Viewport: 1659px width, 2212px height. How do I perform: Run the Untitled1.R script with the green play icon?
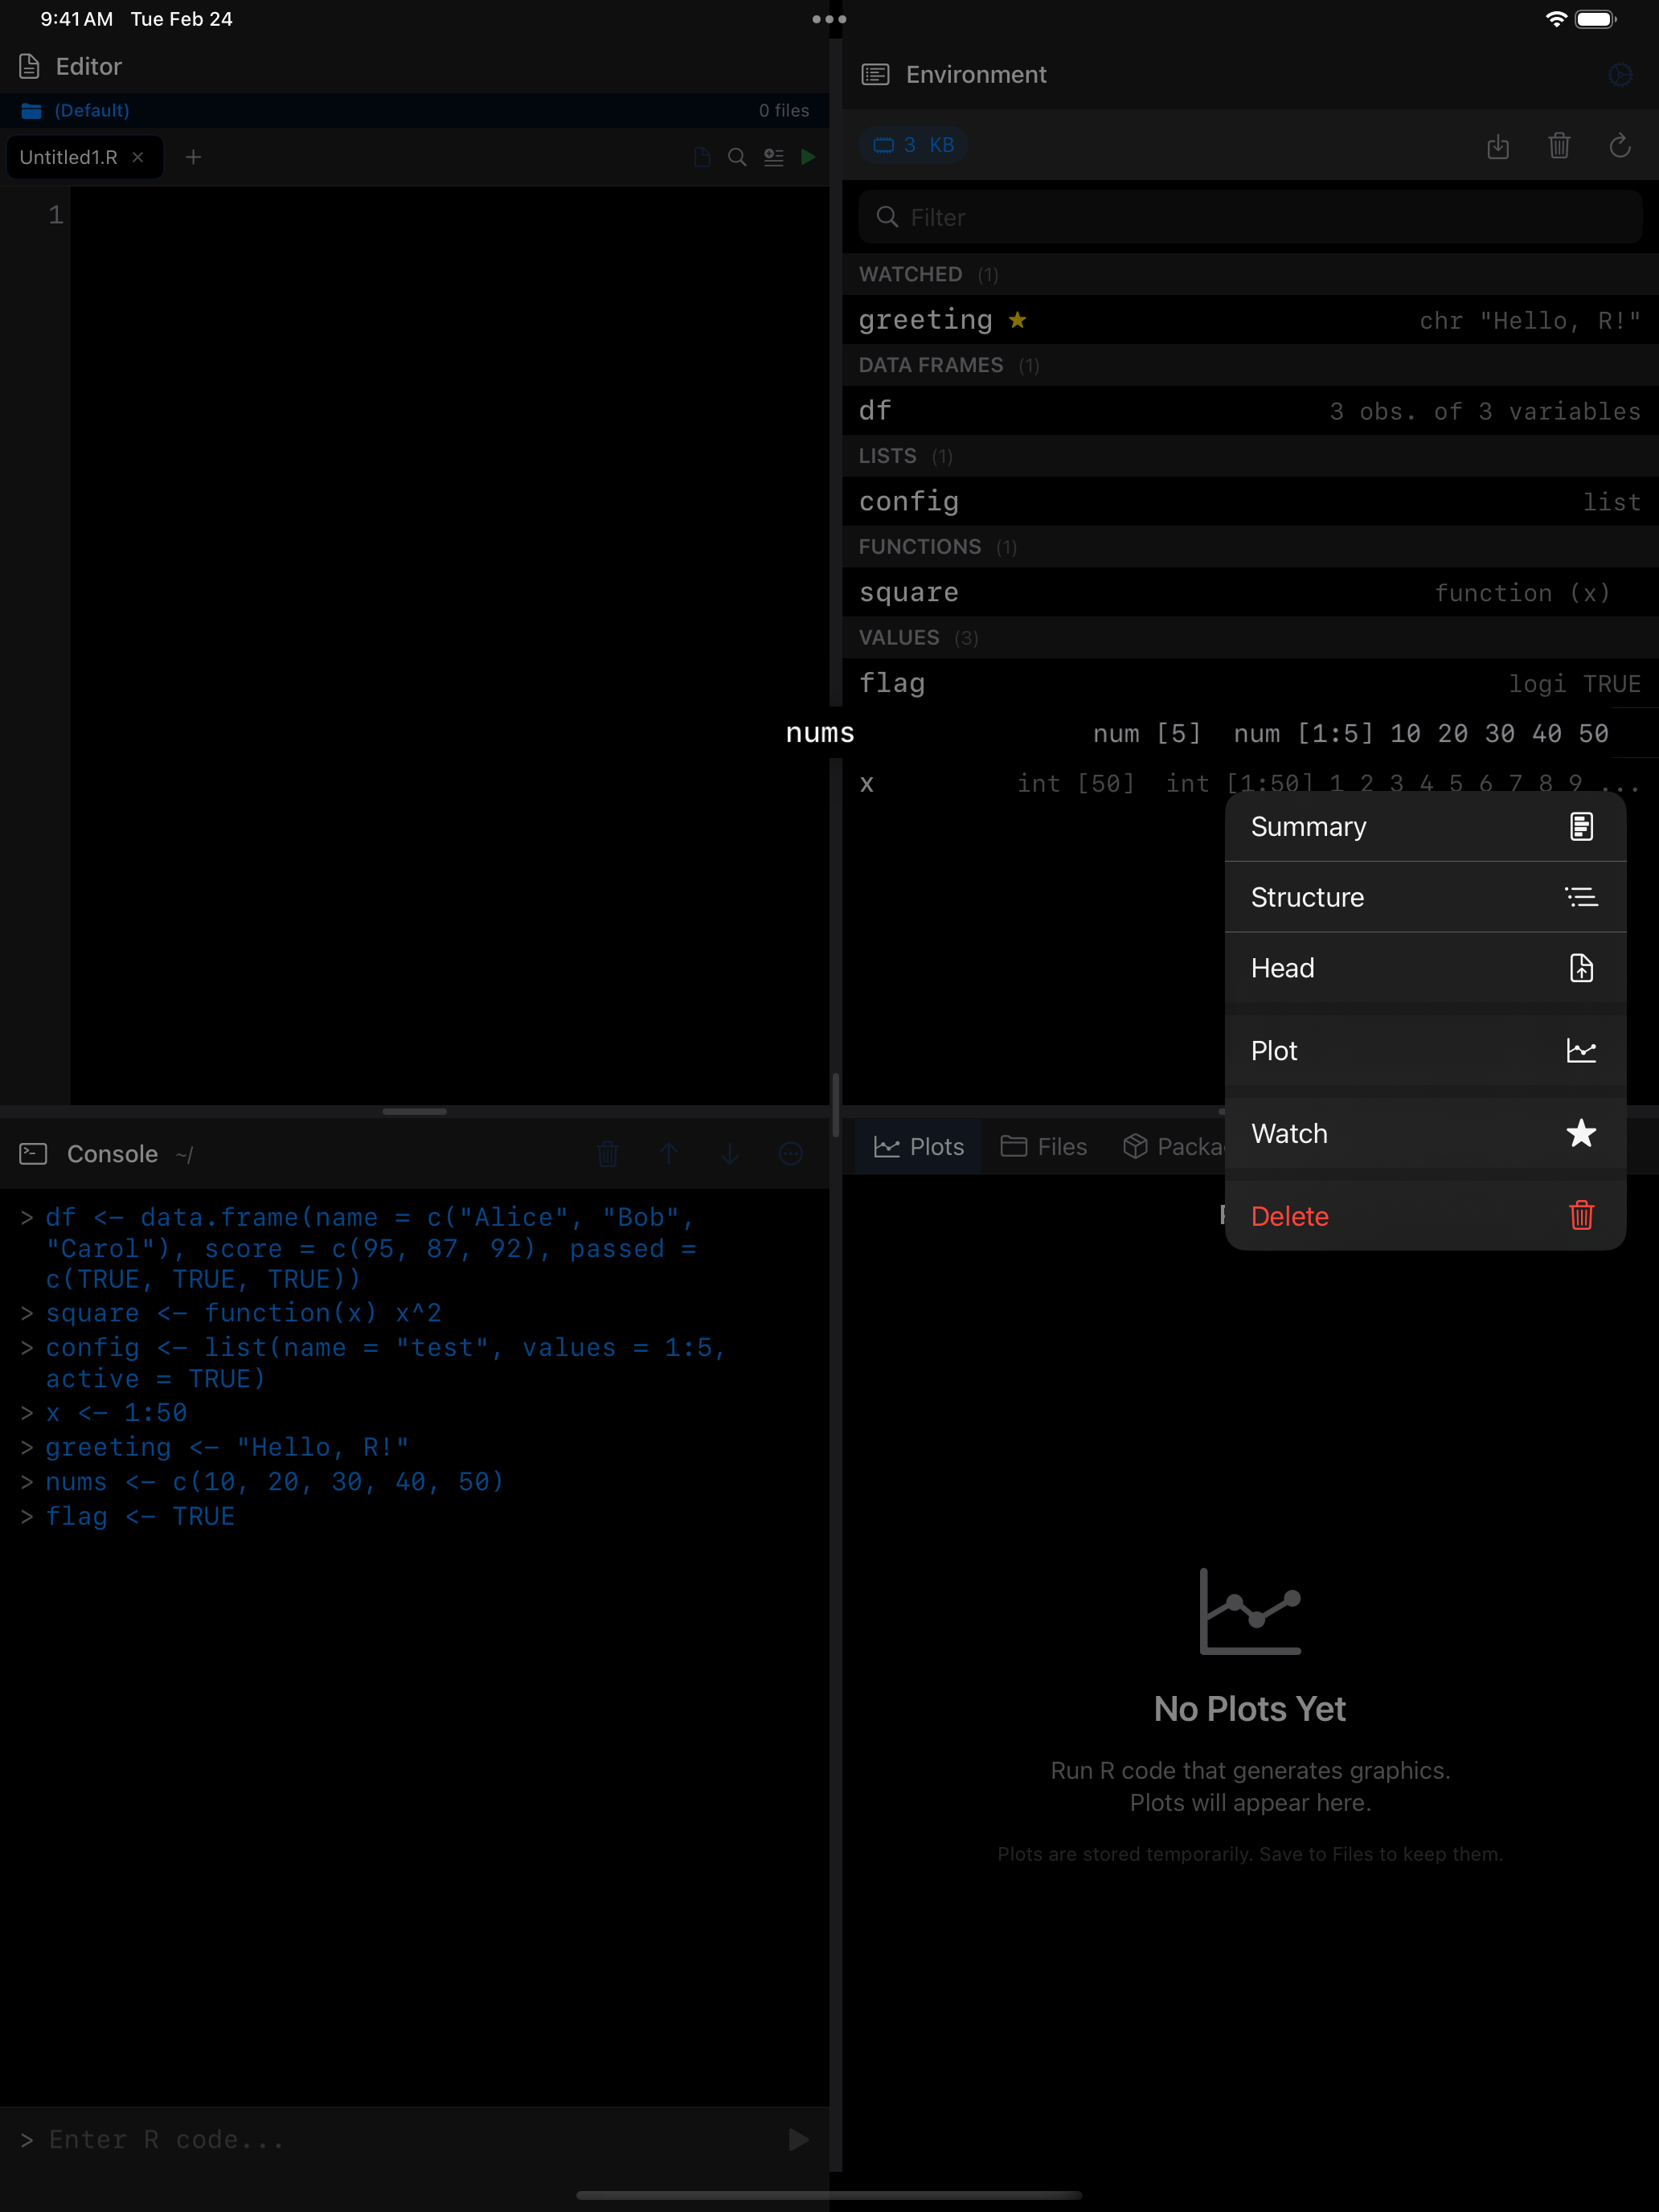(x=808, y=157)
